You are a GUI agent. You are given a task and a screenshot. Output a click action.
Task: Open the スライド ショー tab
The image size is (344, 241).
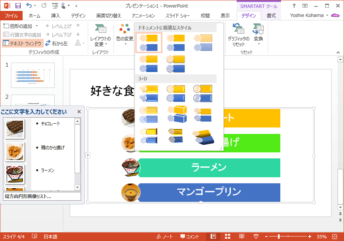[177, 15]
